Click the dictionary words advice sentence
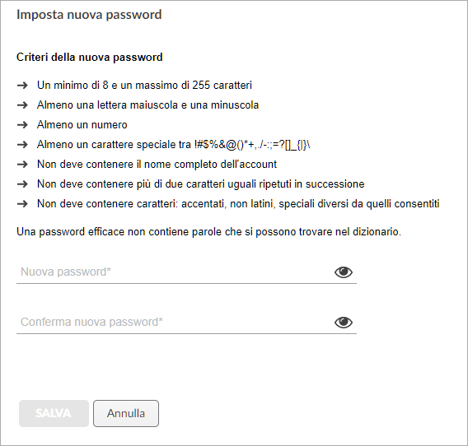 [x=209, y=232]
